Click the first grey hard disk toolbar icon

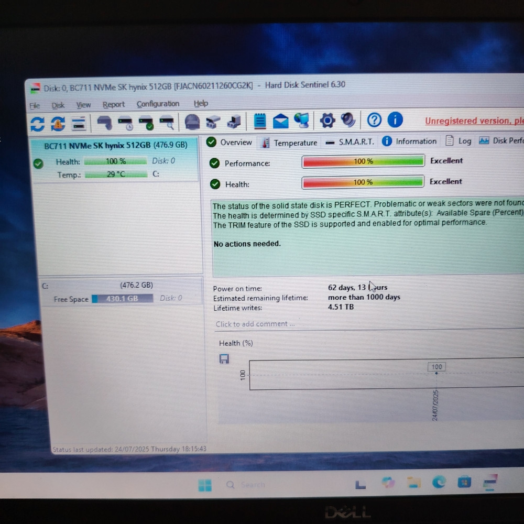point(105,123)
